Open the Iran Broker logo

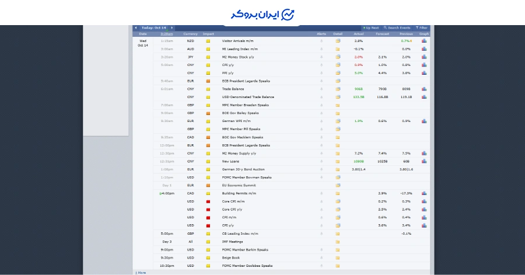point(262,15)
